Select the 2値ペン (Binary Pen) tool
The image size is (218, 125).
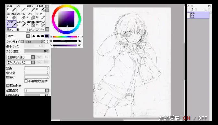click(31, 30)
